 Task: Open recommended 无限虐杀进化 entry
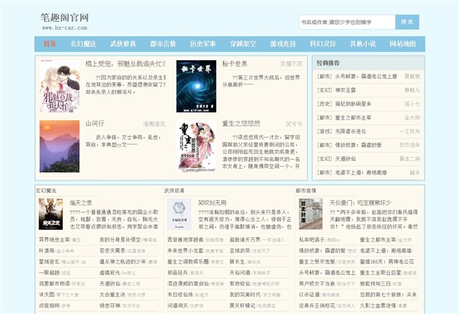coord(350,131)
